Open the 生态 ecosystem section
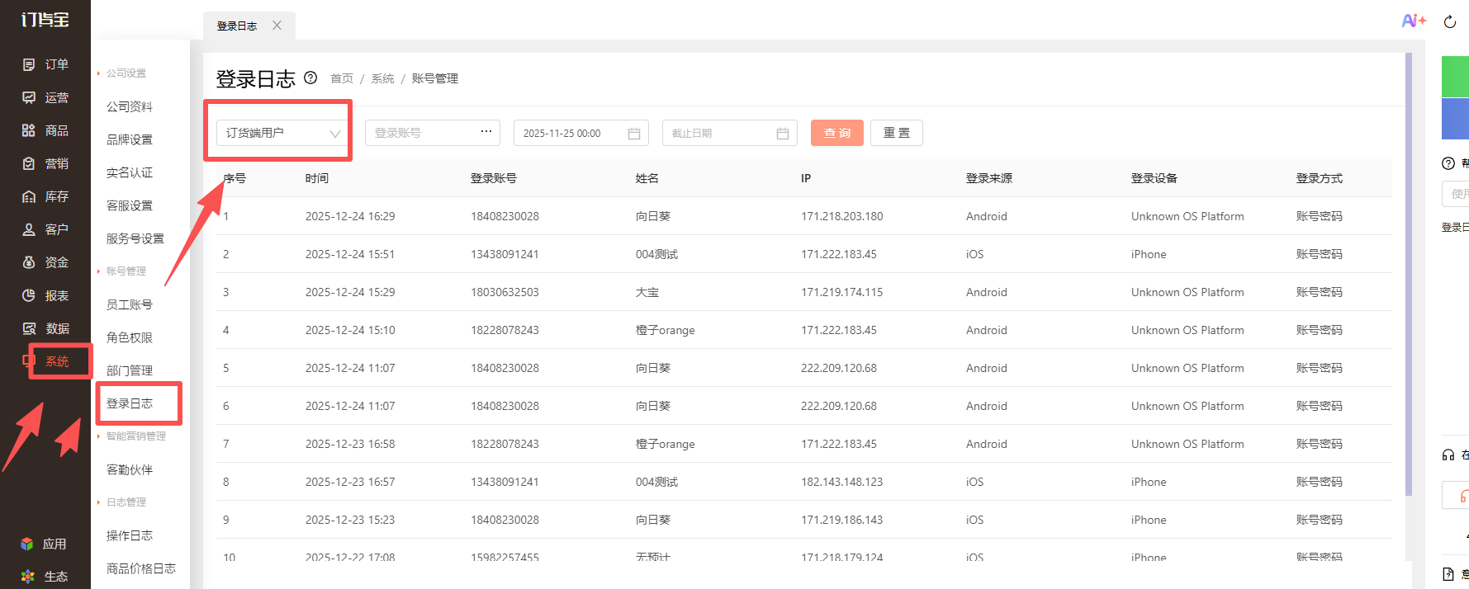Screen dimensions: 1469x589 (44, 577)
